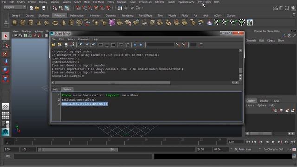
Task: Click the range slider bar
Action: coord(77,149)
